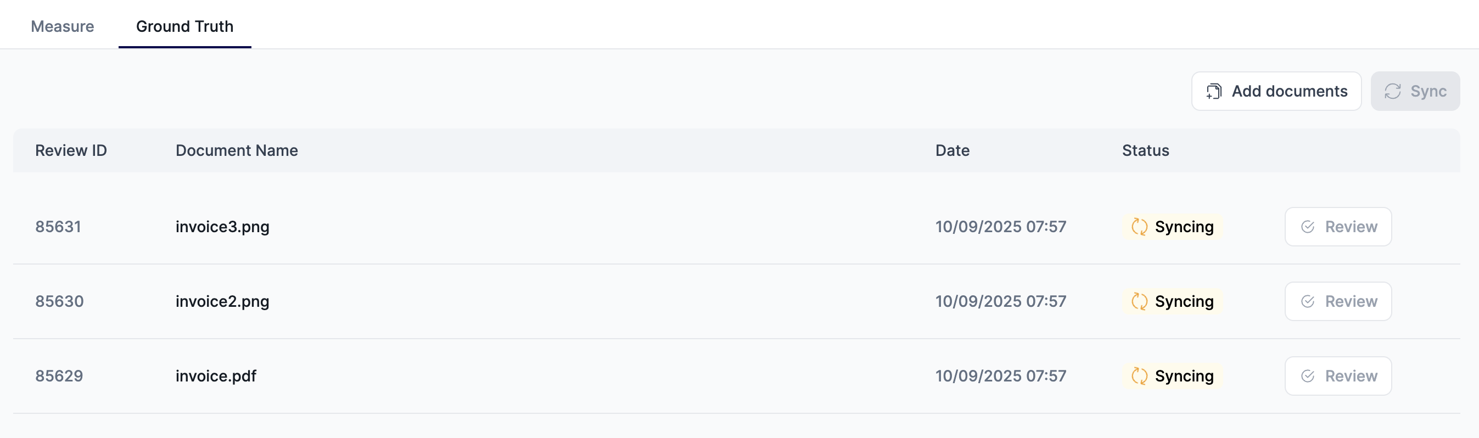Select the Ground Truth tab
The image size is (1479, 438).
coord(185,26)
